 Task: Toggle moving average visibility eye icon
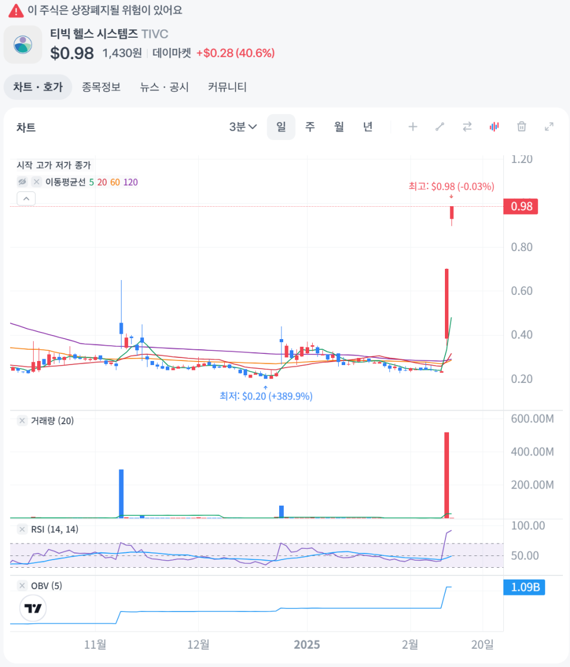[22, 182]
